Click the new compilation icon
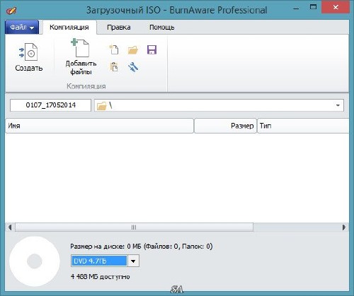 point(114,49)
